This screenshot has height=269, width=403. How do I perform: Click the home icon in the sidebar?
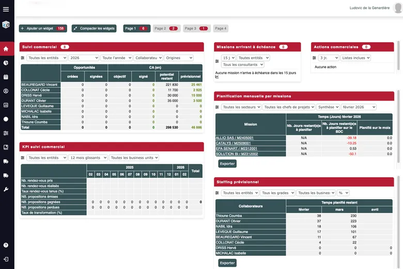pos(6,49)
